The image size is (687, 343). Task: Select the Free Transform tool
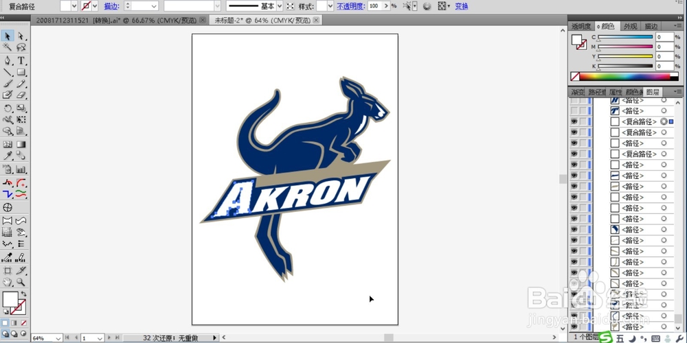pyautogui.click(x=21, y=119)
